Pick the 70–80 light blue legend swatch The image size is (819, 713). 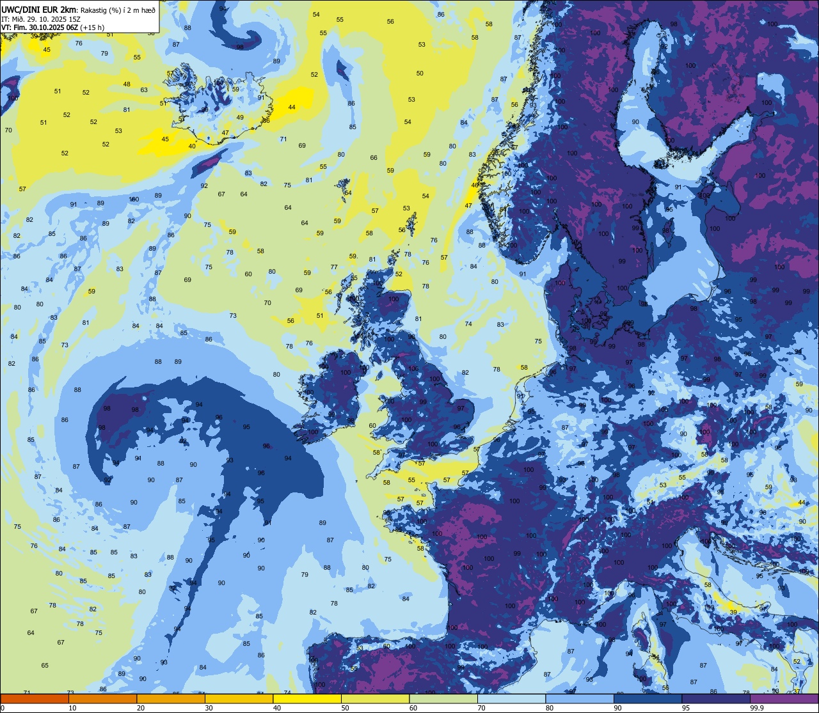[x=511, y=699]
